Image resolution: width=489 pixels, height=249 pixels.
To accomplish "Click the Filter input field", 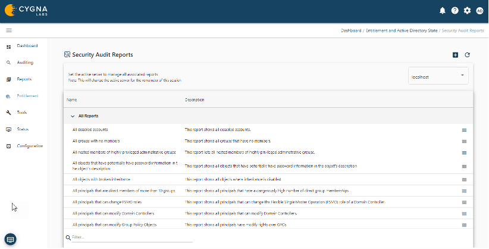I will (131, 238).
